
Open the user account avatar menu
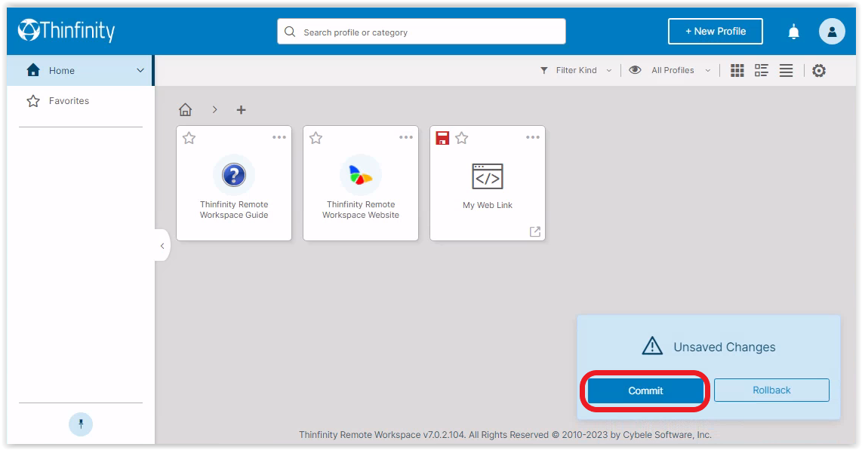832,31
